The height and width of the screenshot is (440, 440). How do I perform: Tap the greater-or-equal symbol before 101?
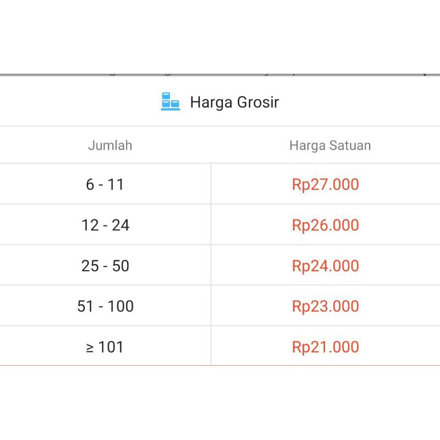[90, 348]
